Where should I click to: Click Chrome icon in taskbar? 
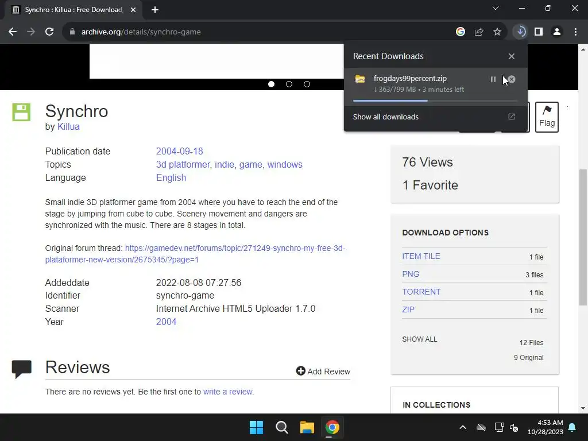click(332, 427)
